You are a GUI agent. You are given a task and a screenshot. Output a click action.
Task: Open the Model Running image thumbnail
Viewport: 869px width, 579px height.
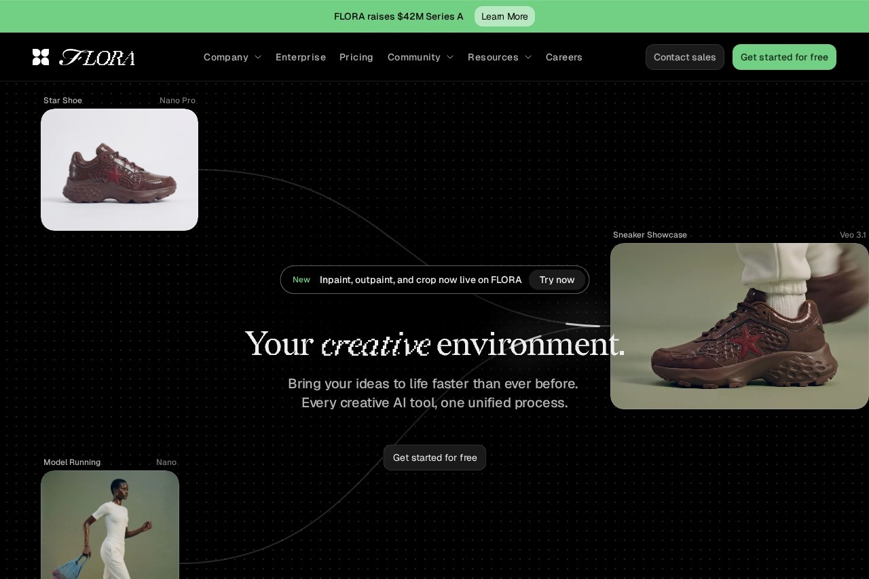click(110, 524)
